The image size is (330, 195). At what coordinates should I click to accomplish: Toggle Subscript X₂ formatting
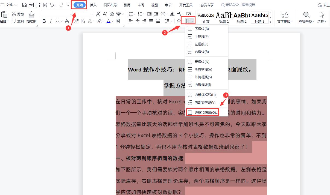pos(83,21)
